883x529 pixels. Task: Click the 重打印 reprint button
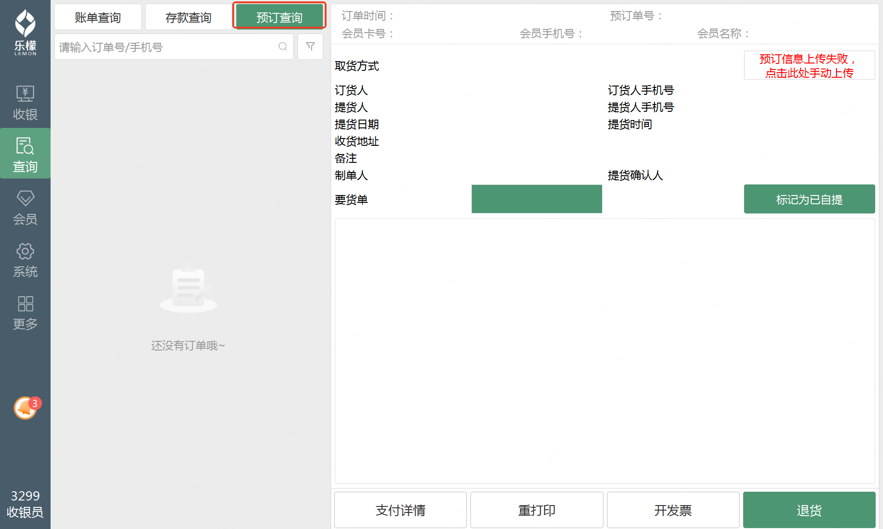click(536, 510)
